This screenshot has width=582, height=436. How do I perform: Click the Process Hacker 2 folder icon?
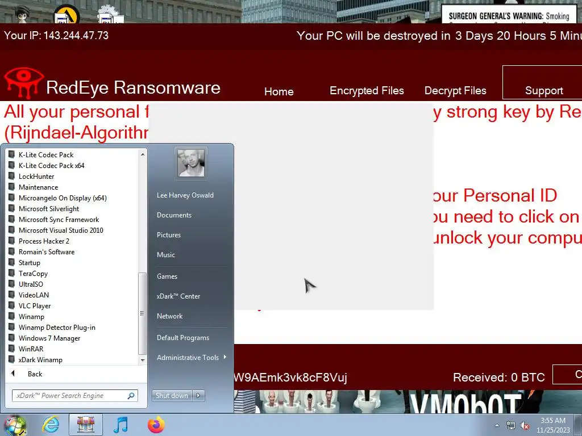pos(11,241)
